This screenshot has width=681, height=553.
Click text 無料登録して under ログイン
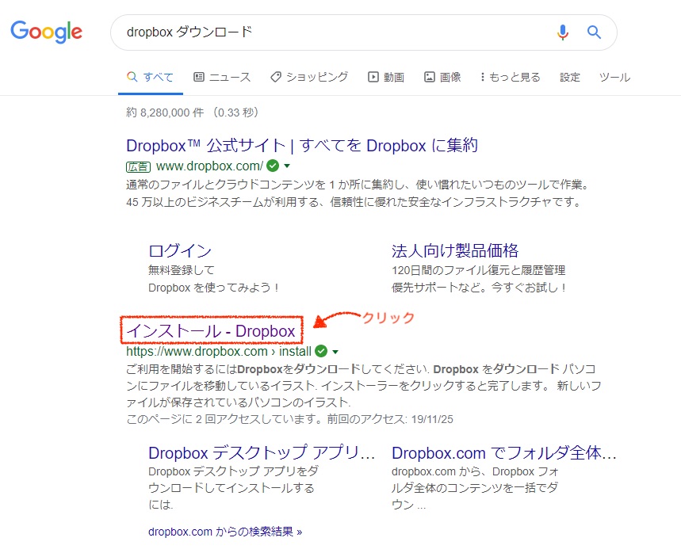click(x=181, y=270)
